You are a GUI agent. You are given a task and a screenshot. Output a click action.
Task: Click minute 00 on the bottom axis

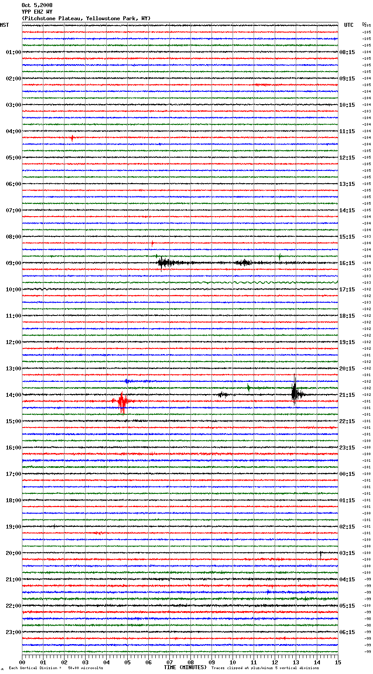[22, 662]
